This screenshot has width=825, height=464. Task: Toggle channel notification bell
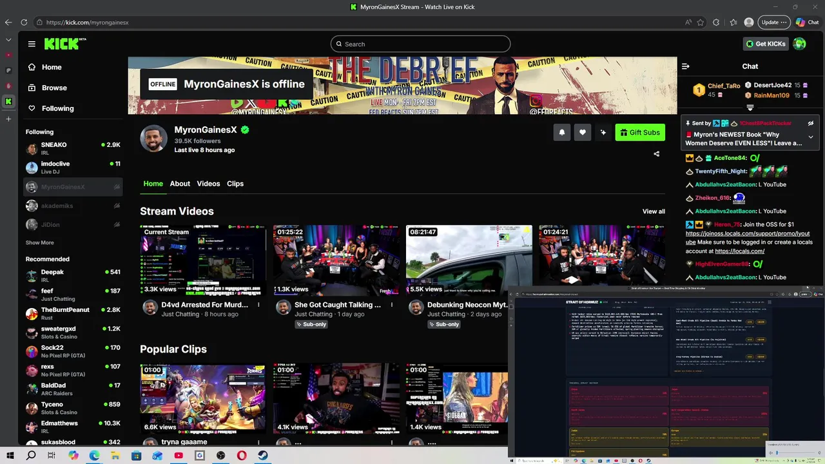pos(562,132)
